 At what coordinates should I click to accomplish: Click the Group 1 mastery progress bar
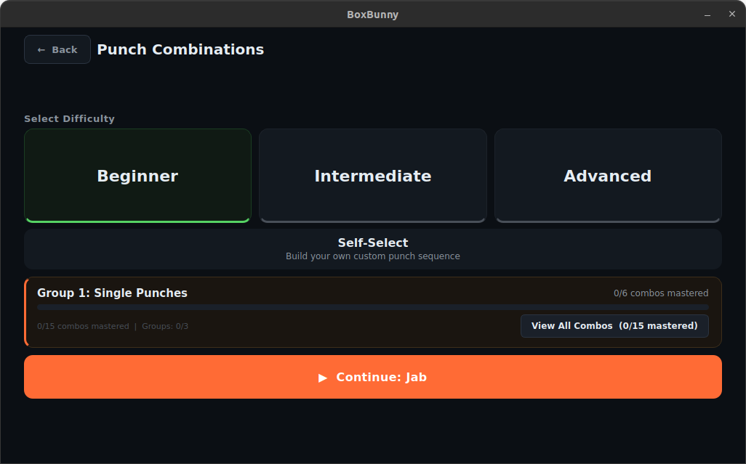coord(372,308)
